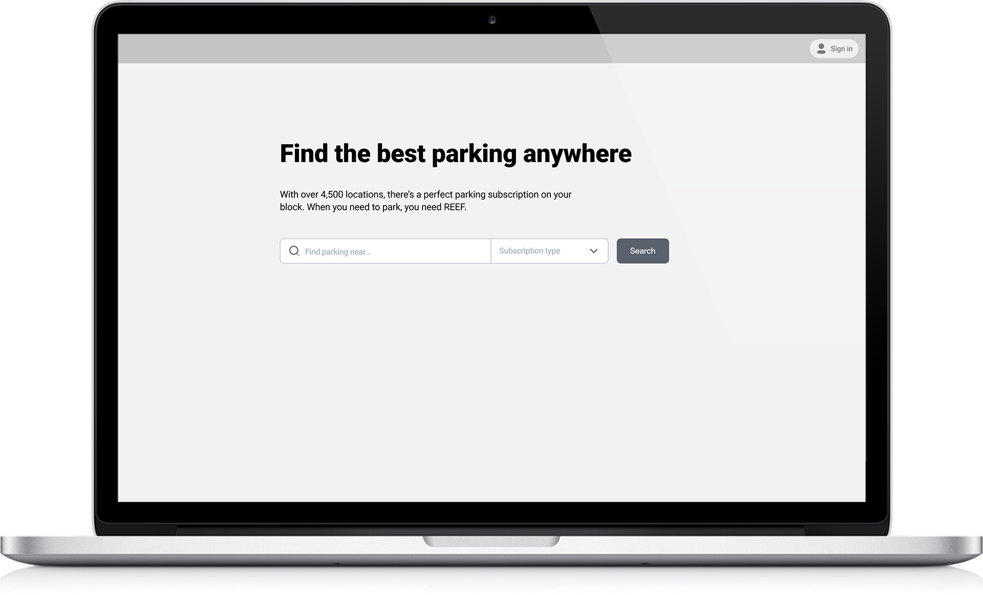Click the '4,500 locations' text
Viewport: 983px width, 595px height.
click(x=352, y=194)
